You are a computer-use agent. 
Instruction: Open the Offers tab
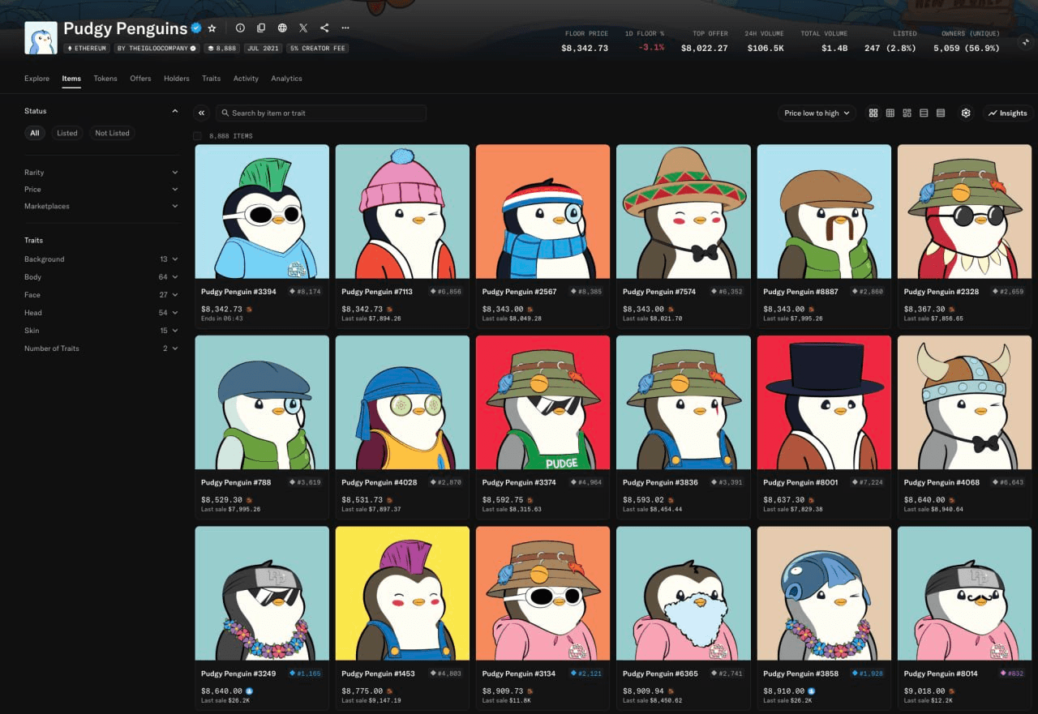[x=140, y=79]
